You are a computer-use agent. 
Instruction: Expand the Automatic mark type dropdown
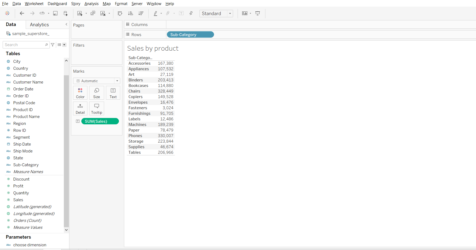coord(117,81)
